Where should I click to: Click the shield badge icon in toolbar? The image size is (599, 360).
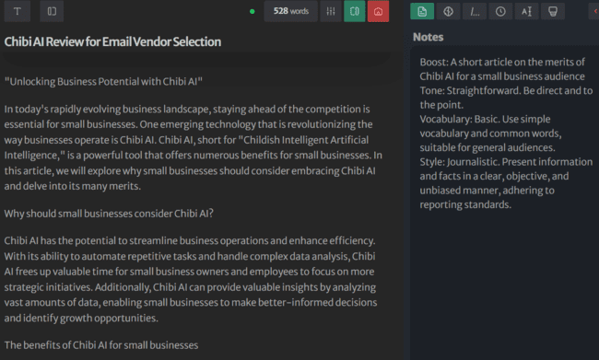coord(553,11)
